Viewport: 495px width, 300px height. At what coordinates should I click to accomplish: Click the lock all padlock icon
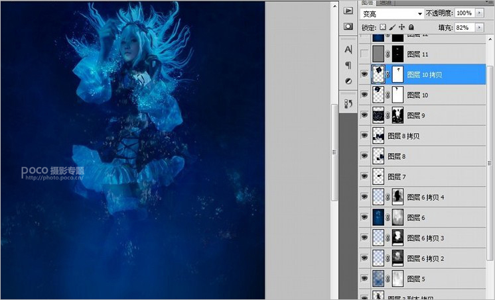click(411, 27)
